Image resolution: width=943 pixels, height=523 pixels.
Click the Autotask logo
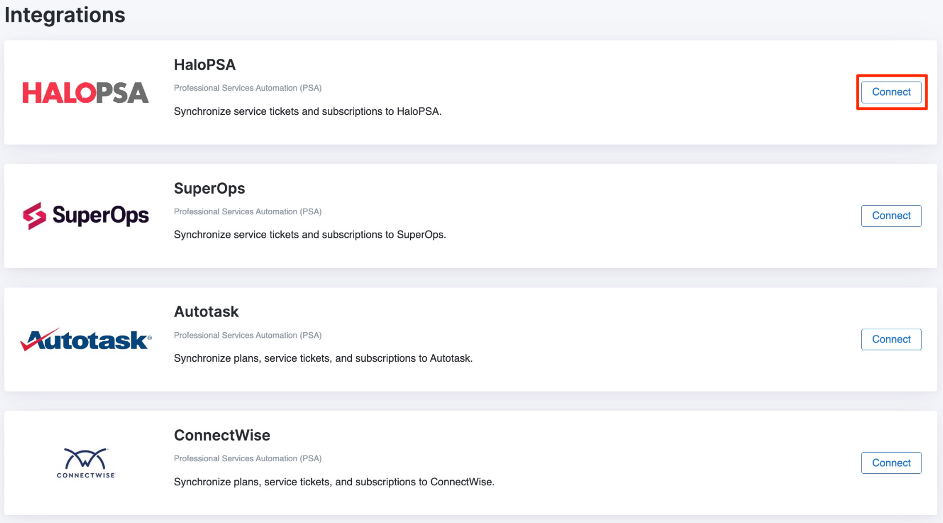[86, 340]
